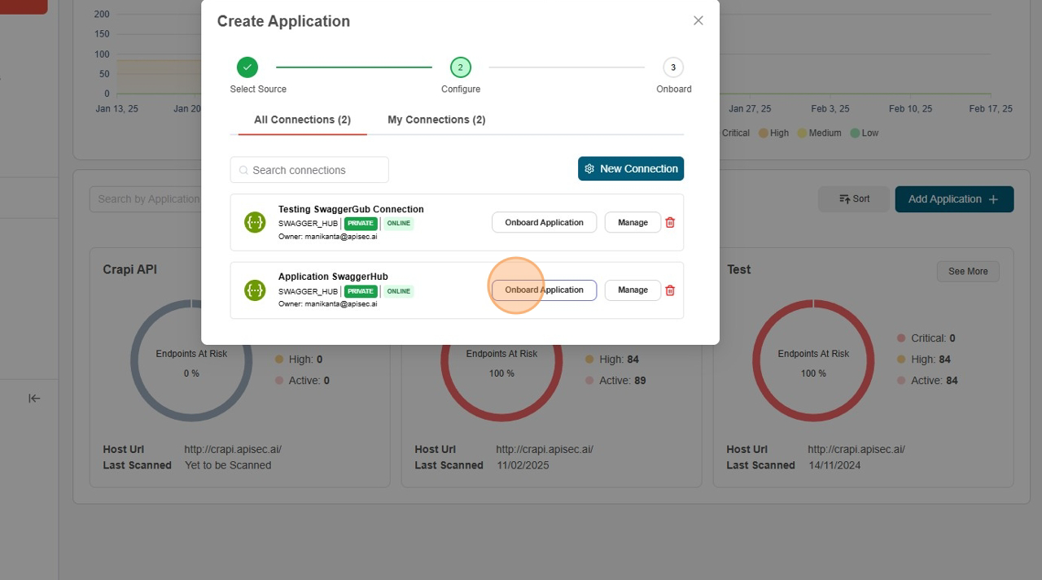The height and width of the screenshot is (580, 1042).
Task: Click the step 2 Configure indicator
Action: (460, 68)
